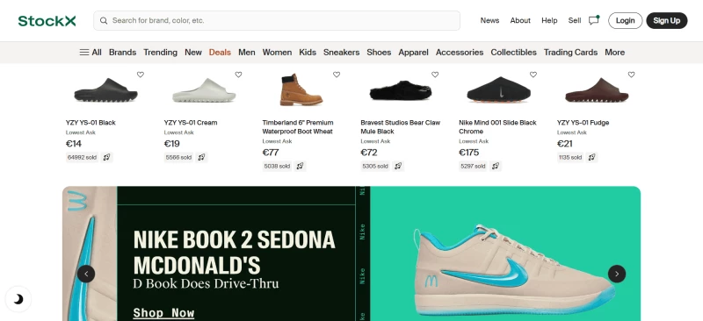Click the Sign Up button

pos(667,20)
